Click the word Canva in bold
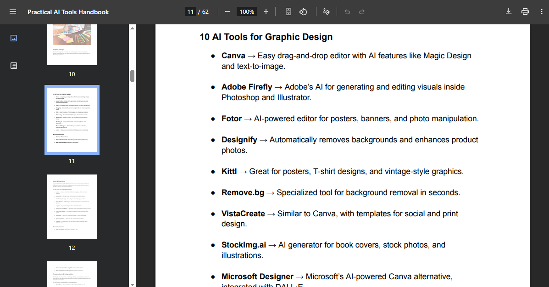The width and height of the screenshot is (549, 287). point(233,56)
